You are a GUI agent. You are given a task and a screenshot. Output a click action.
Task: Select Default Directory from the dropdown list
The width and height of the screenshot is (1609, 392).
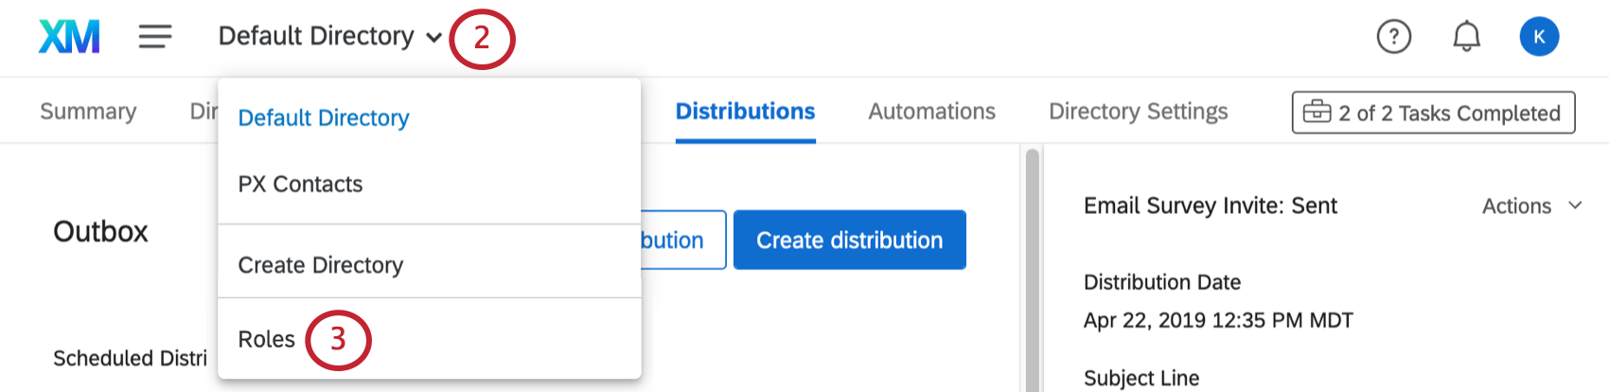pos(324,117)
